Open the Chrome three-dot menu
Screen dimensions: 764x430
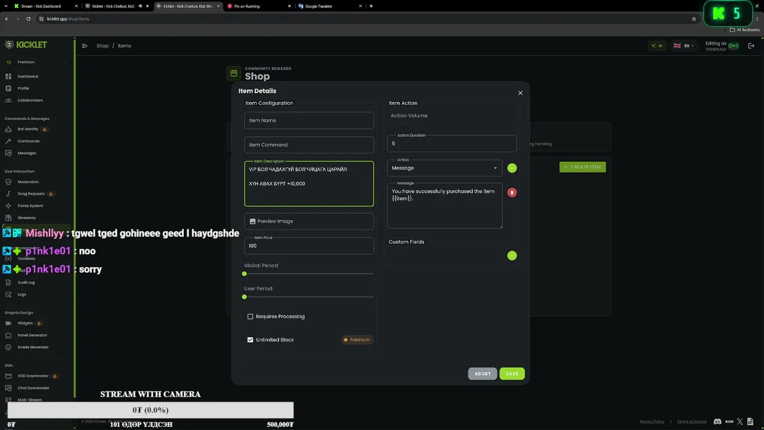coord(757,19)
